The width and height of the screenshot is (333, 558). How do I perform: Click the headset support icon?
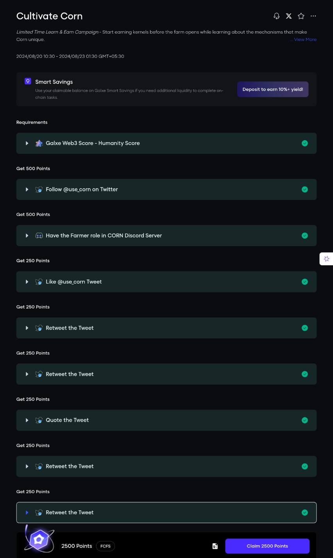click(276, 16)
